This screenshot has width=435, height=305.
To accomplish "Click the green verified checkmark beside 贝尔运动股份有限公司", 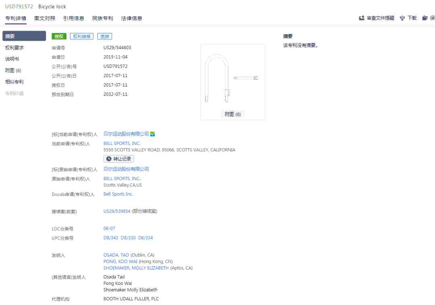I will tap(152, 134).
